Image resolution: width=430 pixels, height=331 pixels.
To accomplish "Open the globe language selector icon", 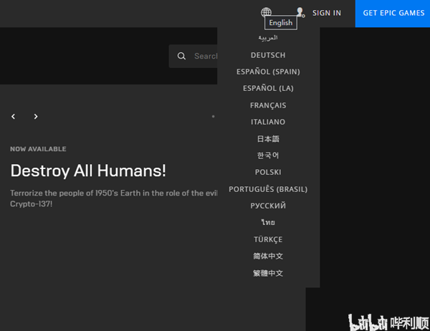I will point(266,12).
